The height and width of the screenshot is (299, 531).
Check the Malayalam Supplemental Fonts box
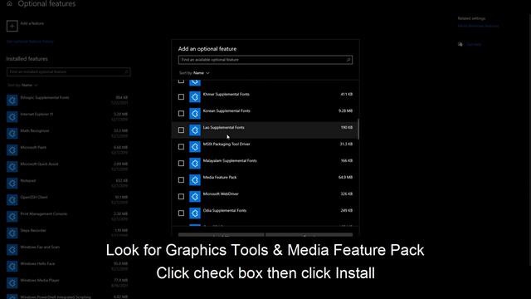181,164
